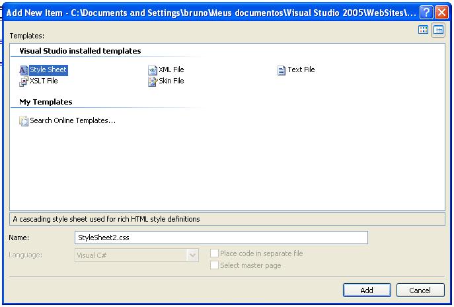Image resolution: width=454 pixels, height=307 pixels.
Task: Pick the Text File template icon
Action: click(282, 70)
